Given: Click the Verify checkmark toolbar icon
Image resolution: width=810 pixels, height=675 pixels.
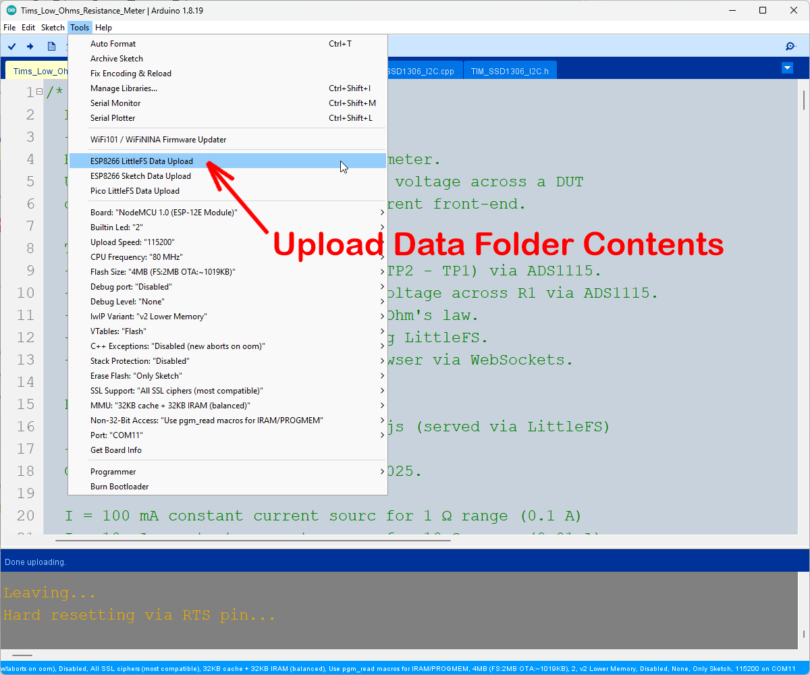Looking at the screenshot, I should click(x=12, y=46).
